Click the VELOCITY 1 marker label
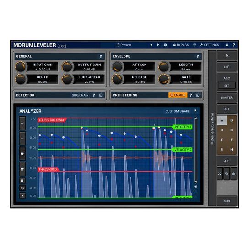249x249 pixels. pyautogui.click(x=183, y=127)
